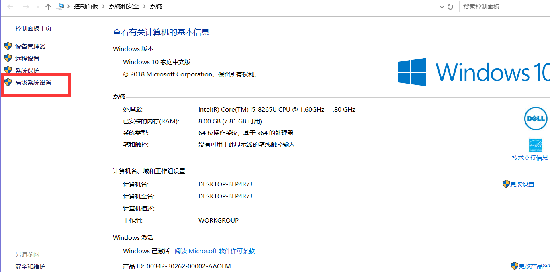Select the © 2018 Microsoft Corporation text

[x=168, y=74]
